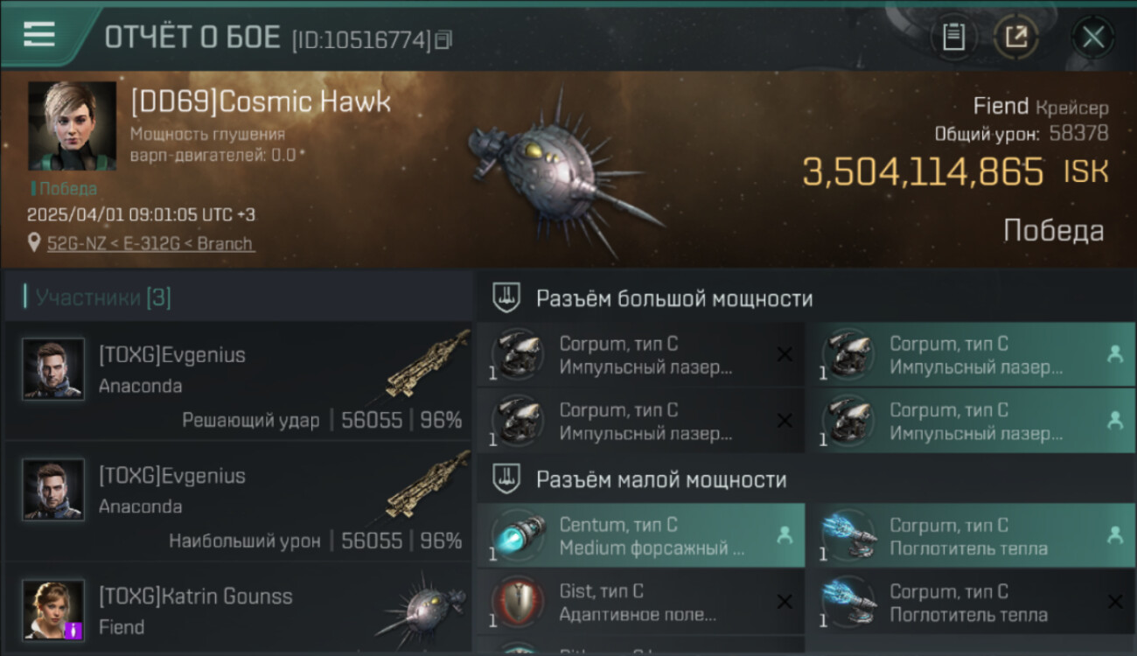Open Evgenius portrait with Наибольший урон

point(53,490)
